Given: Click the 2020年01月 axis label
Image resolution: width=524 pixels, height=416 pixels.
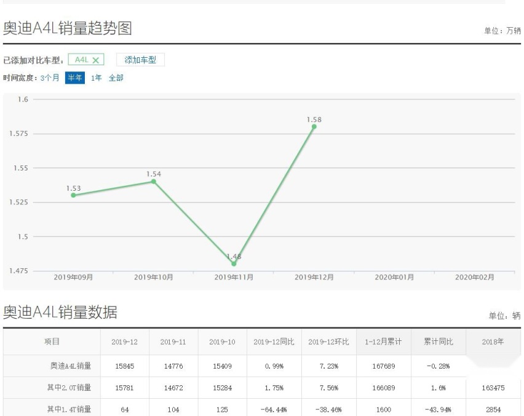Looking at the screenshot, I should click(394, 277).
